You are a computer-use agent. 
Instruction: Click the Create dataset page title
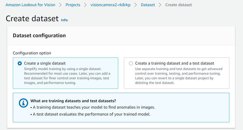pyautogui.click(x=32, y=19)
